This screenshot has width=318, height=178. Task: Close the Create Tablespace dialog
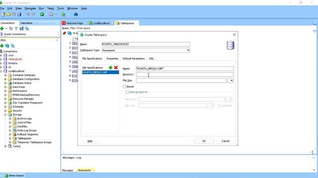234,35
